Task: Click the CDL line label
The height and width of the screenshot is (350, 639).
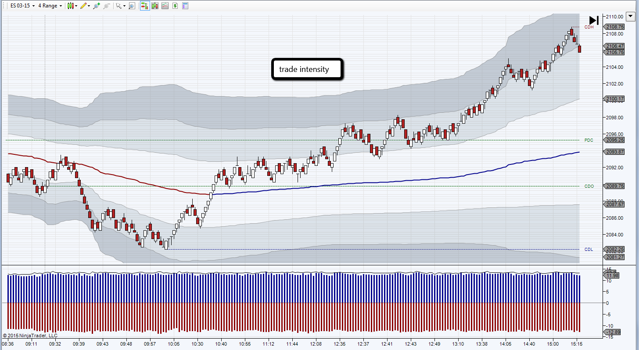Action: (589, 250)
